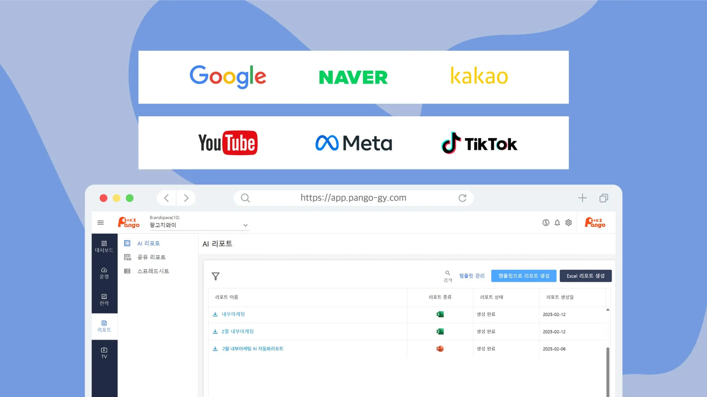Image resolution: width=707 pixels, height=397 pixels.
Task: Expand the 팡고지와이 Brandspace dropdown
Action: (x=245, y=225)
